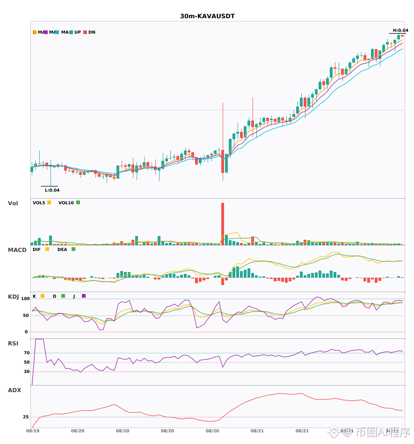Click the DIF legend text
Screen dimensions: 414x444
pyautogui.click(x=36, y=250)
